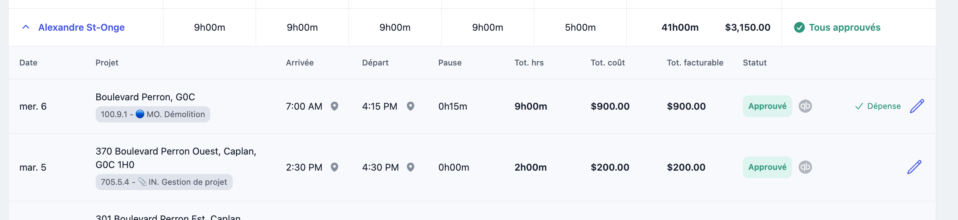Sort by the Tot. hrs column header
Screen dimensions: 958x220
click(529, 63)
